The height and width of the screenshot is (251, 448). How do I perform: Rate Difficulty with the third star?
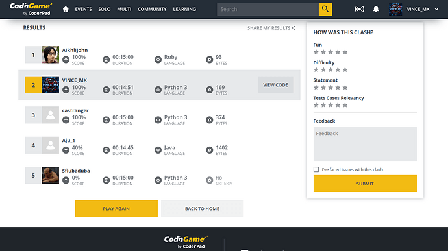coord(330,69)
